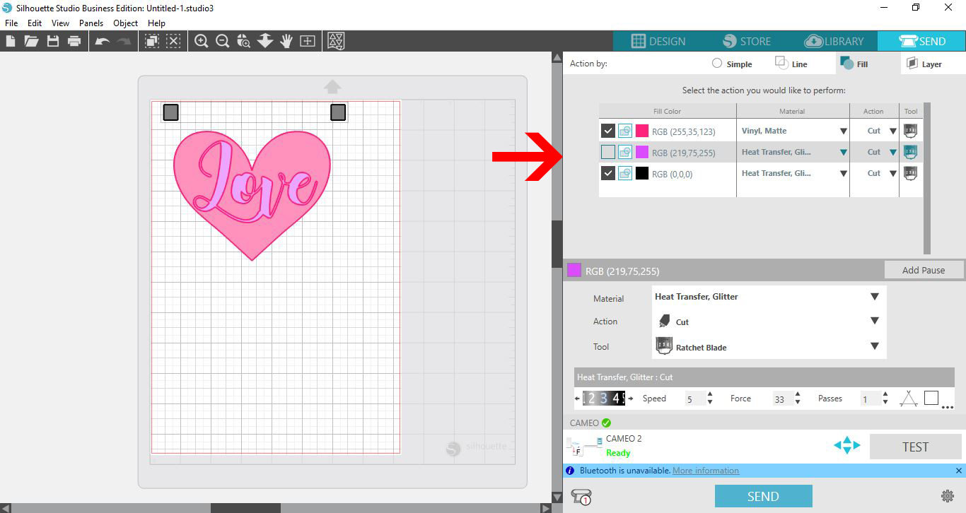Image resolution: width=966 pixels, height=513 pixels.
Task: Create a new document with the blank page icon
Action: (x=11, y=41)
